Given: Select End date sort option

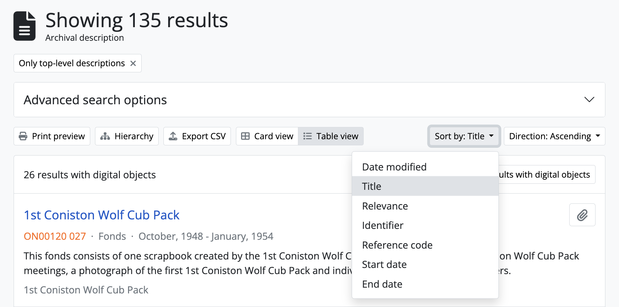Looking at the screenshot, I should [x=382, y=284].
